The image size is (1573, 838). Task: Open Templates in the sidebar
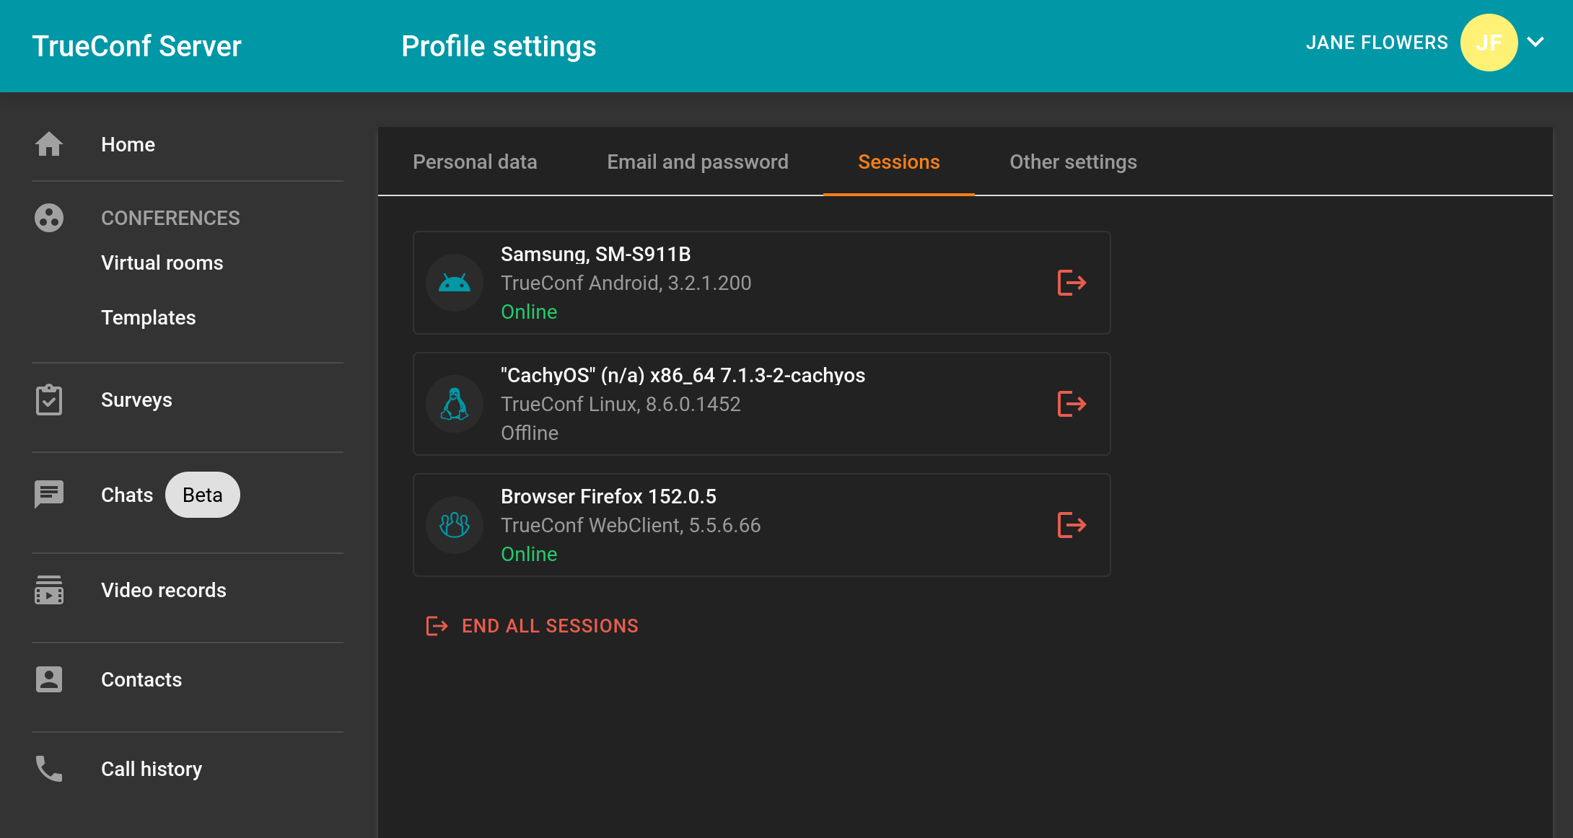(149, 317)
